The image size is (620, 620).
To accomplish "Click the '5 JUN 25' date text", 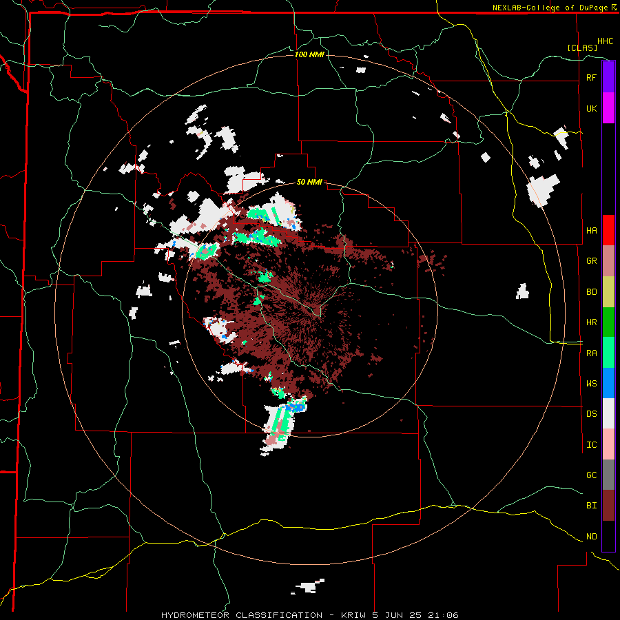I will 398,615.
